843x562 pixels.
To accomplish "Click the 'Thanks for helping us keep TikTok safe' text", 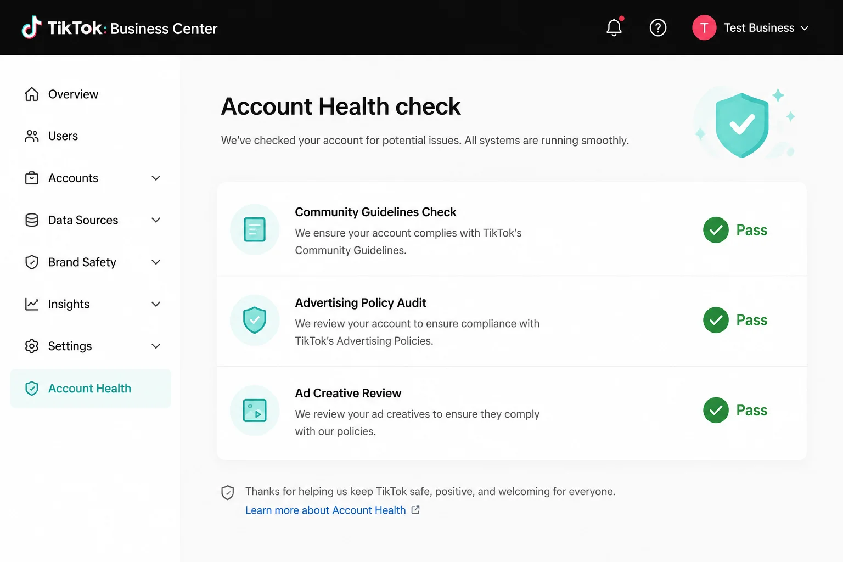I will [x=430, y=492].
